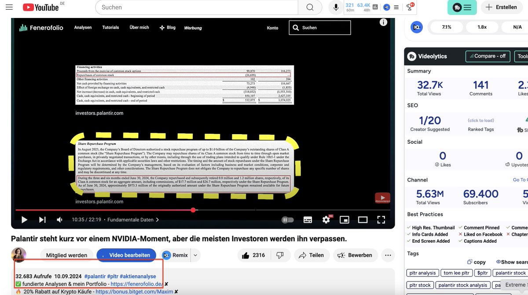Toggle autoplay switch in player
The height and width of the screenshot is (295, 528).
(x=287, y=220)
